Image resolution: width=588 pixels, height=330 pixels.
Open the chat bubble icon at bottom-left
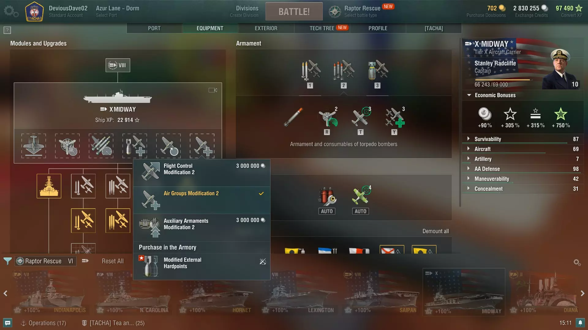point(8,323)
